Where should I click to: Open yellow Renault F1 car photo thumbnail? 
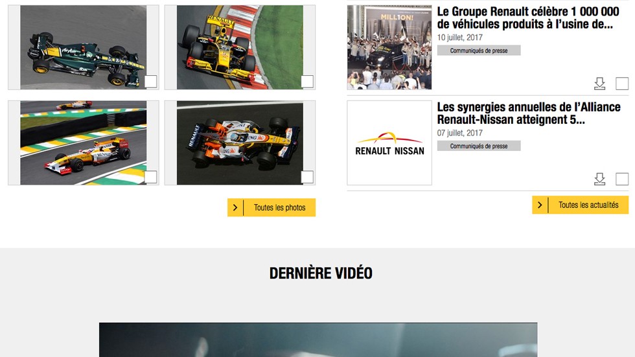point(240,47)
